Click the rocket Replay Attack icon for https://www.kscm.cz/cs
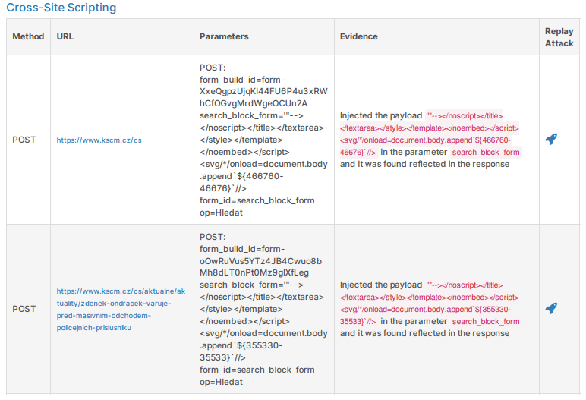This screenshot has height=400, width=586. click(551, 140)
